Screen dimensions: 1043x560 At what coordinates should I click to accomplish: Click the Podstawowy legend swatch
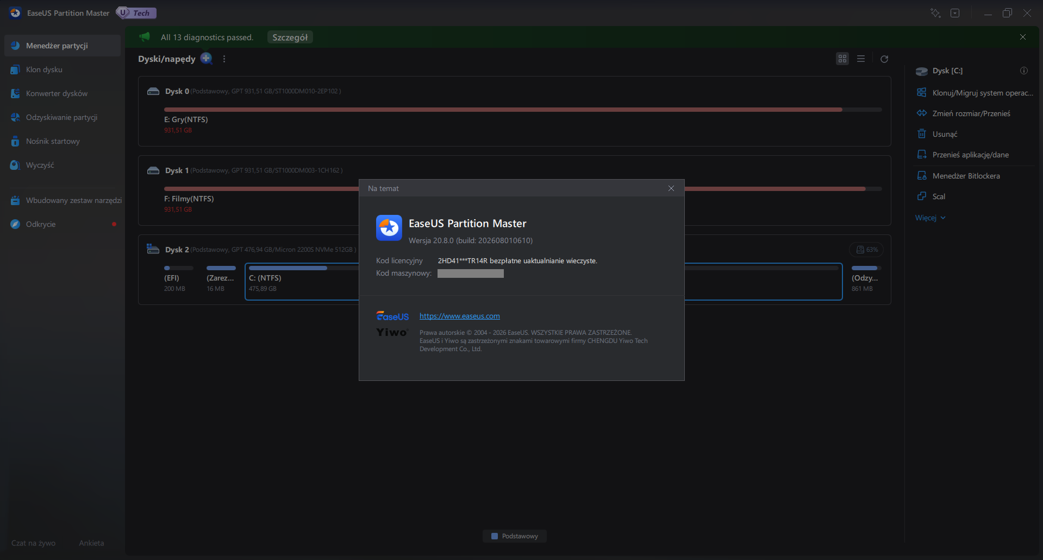[495, 536]
